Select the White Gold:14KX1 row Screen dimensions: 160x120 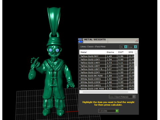(x=107, y=85)
